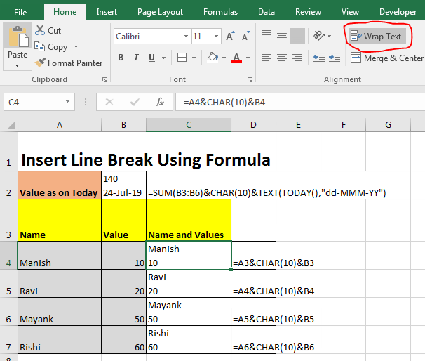Select the cell showing =A5&CHAR(10)&B5
The width and height of the screenshot is (425, 361).
coord(253,312)
